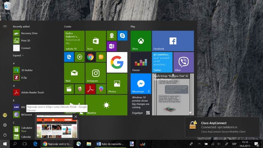
Task: Launch the Viber tile
Action: click(183, 62)
